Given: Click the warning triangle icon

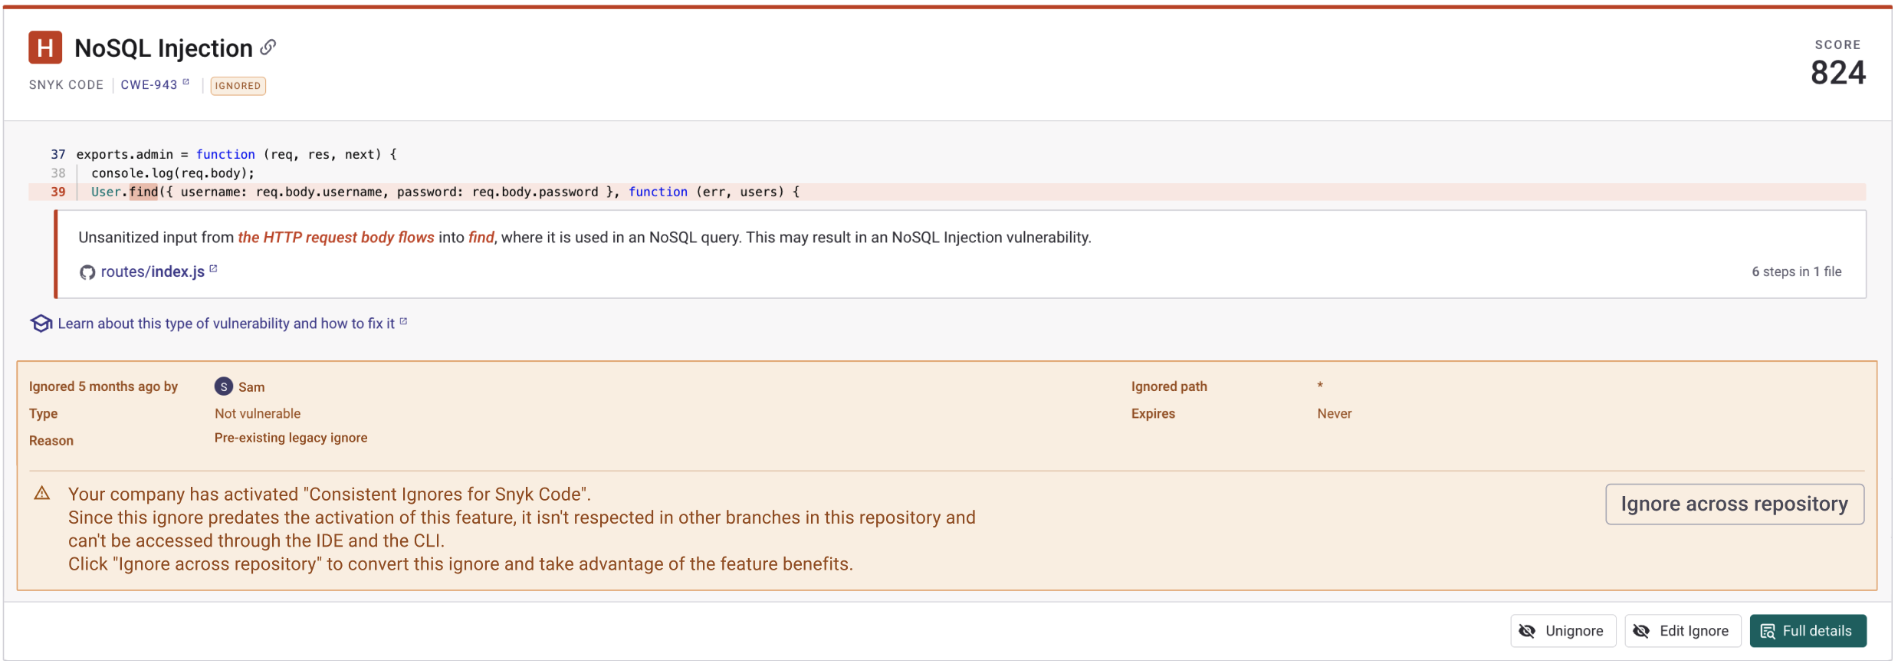Looking at the screenshot, I should 42,494.
